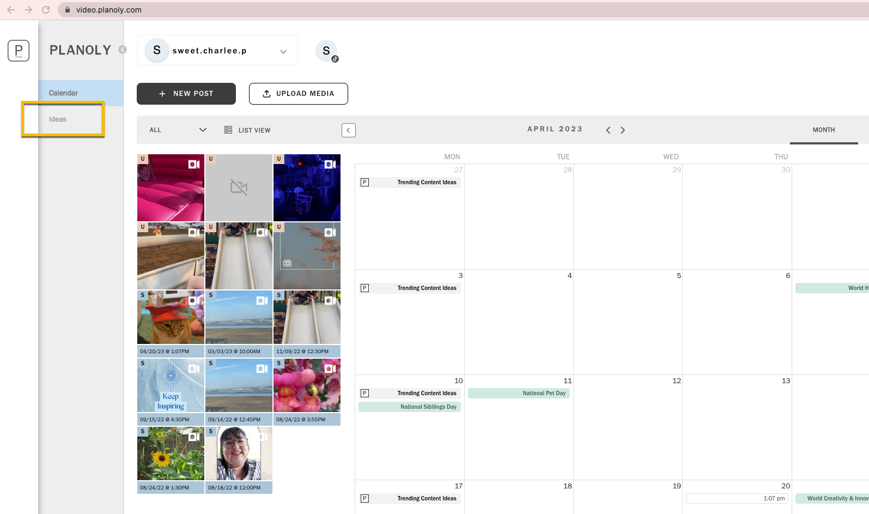Open Trending Content Ideas on April 3
The width and height of the screenshot is (869, 514).
[410, 288]
